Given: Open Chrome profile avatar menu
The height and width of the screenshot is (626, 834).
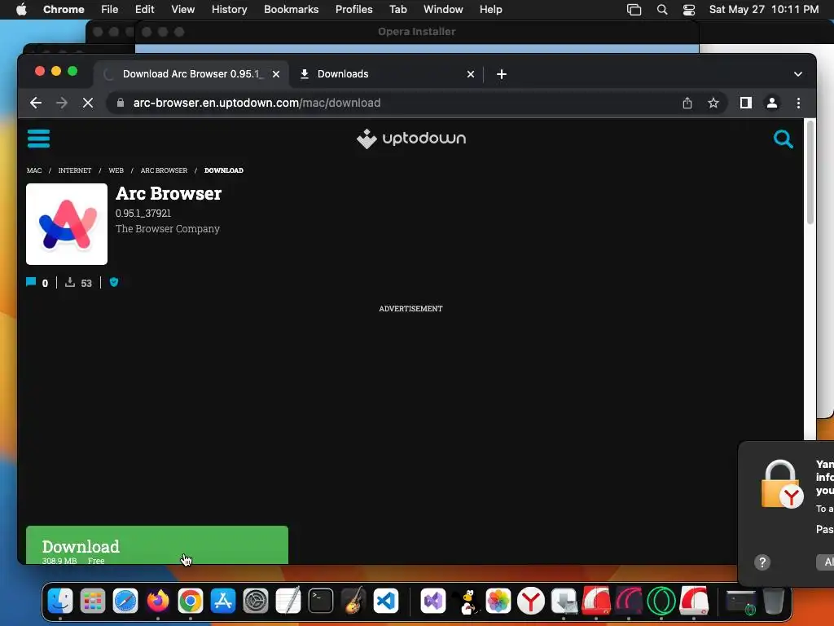Looking at the screenshot, I should 772,103.
